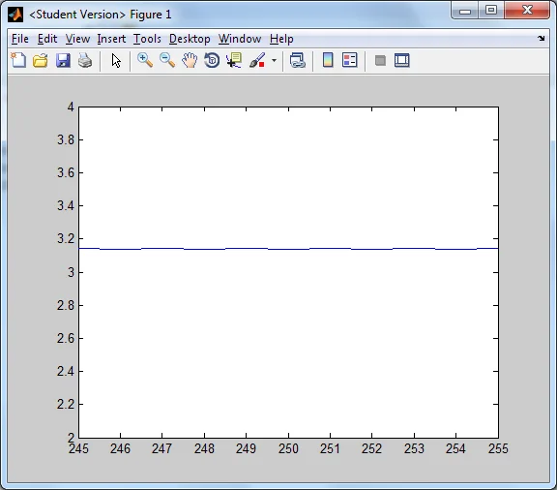Insert a legend from the toolbar
Screen dimensions: 557x490
[350, 60]
